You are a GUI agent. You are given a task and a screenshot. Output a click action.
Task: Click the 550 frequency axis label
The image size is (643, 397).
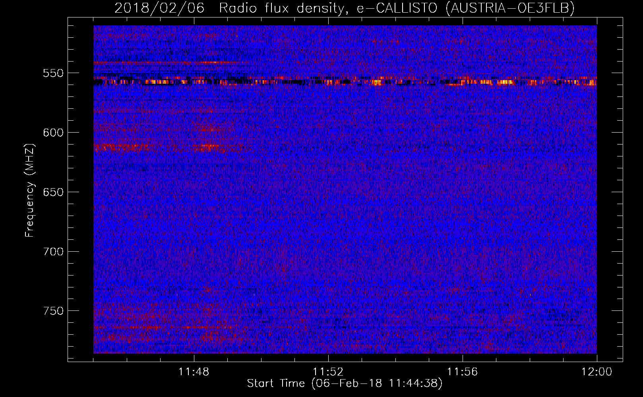coord(53,73)
